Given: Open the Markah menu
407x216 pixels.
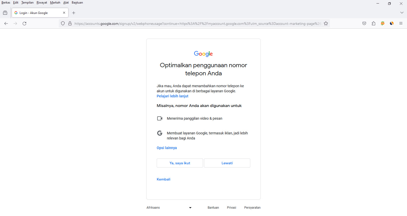Looking at the screenshot, I should 55,3.
